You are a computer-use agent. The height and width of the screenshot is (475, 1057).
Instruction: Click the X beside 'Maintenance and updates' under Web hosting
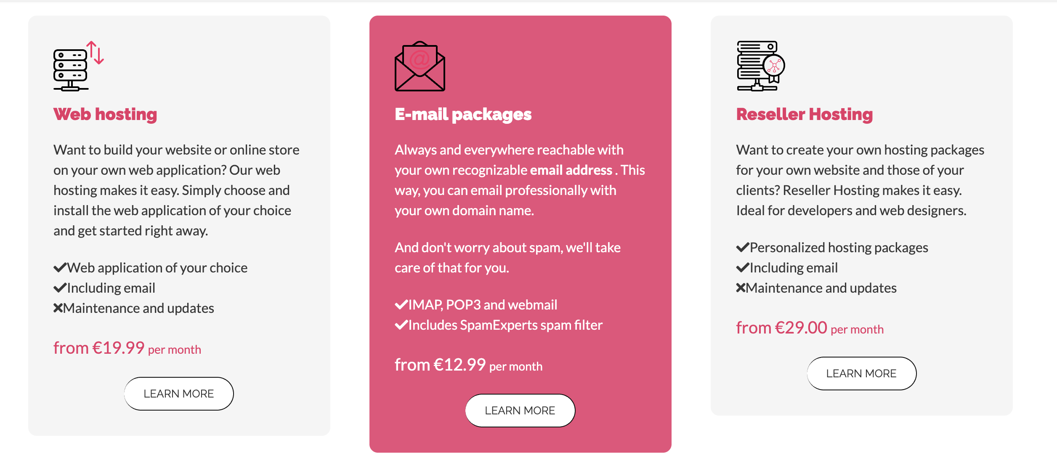(x=58, y=308)
